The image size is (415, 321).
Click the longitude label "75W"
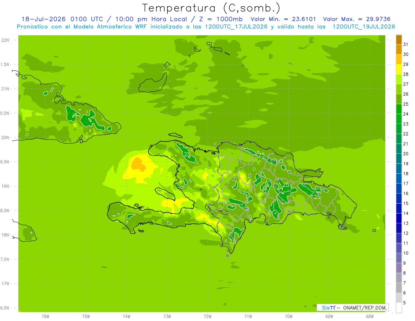click(x=86, y=316)
